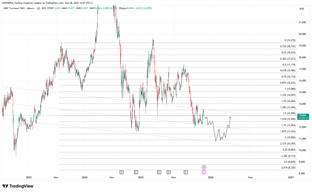Click the 2025 label on time axis
This screenshot has width=312, height=192.
(141, 177)
